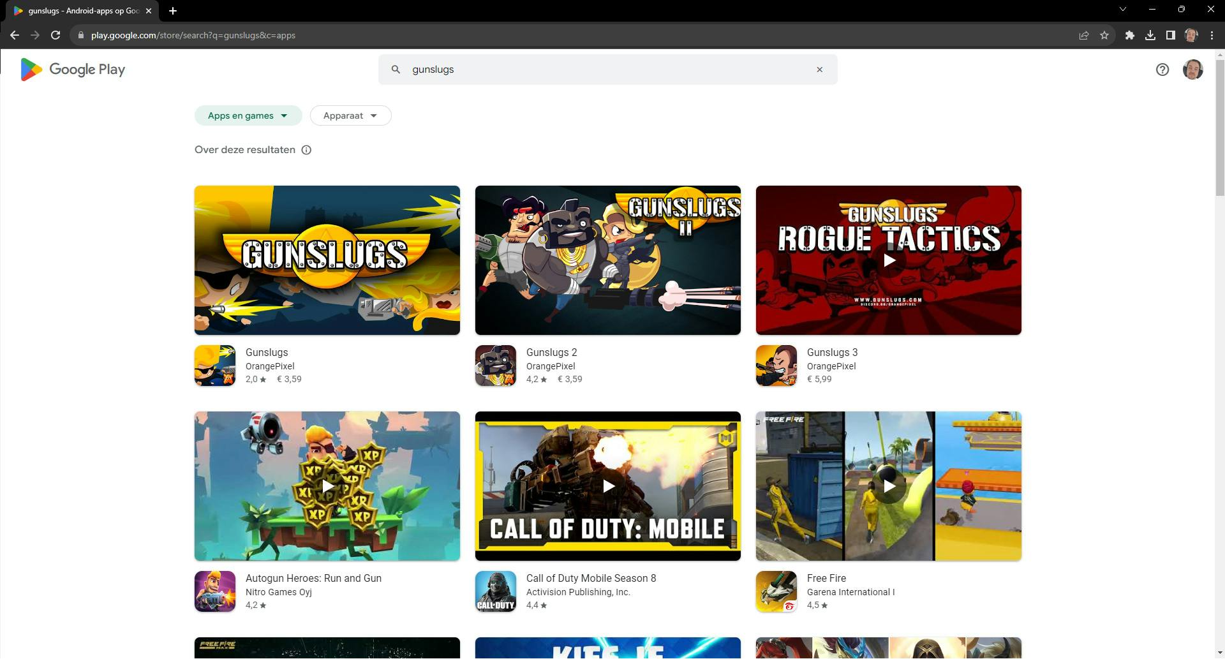Open the Autogun Heroes app icon

point(215,591)
